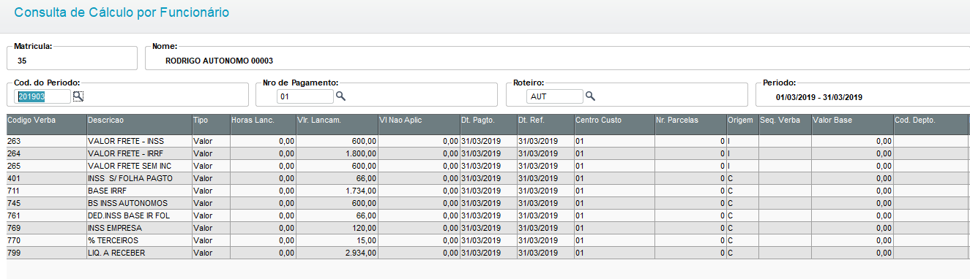Click value 15,00 in Vlr. Lancam.
This screenshot has width=970, height=279.
(x=367, y=241)
